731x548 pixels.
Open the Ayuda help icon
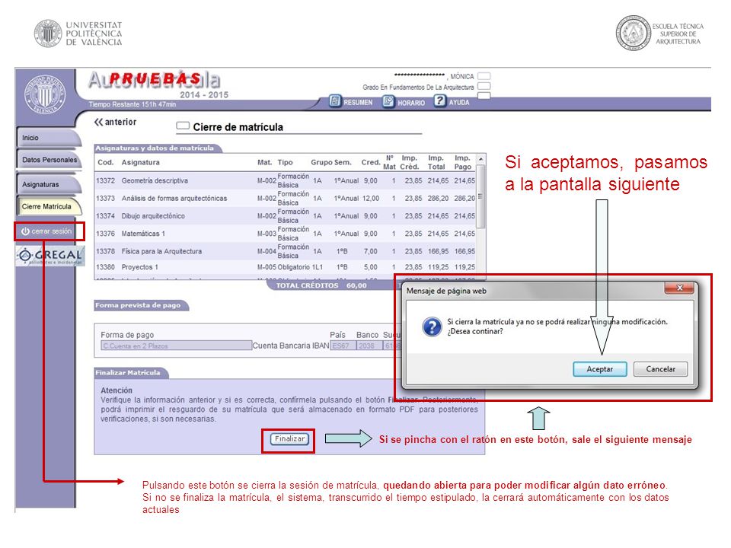coord(439,100)
